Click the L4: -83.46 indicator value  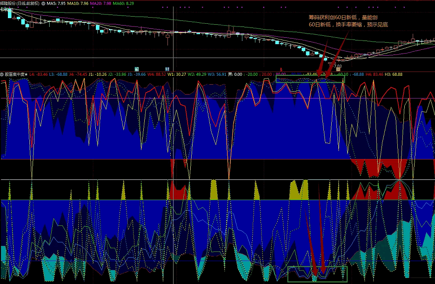(39, 74)
